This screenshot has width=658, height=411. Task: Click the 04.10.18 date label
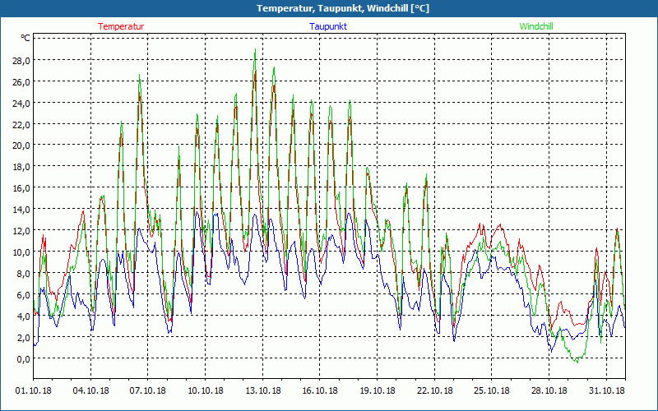[90, 390]
